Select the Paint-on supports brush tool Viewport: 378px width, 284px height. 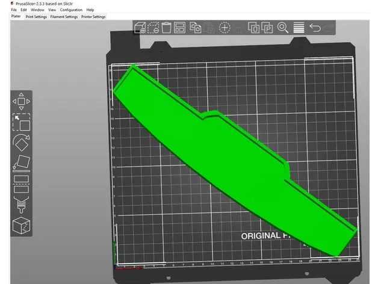(x=21, y=205)
